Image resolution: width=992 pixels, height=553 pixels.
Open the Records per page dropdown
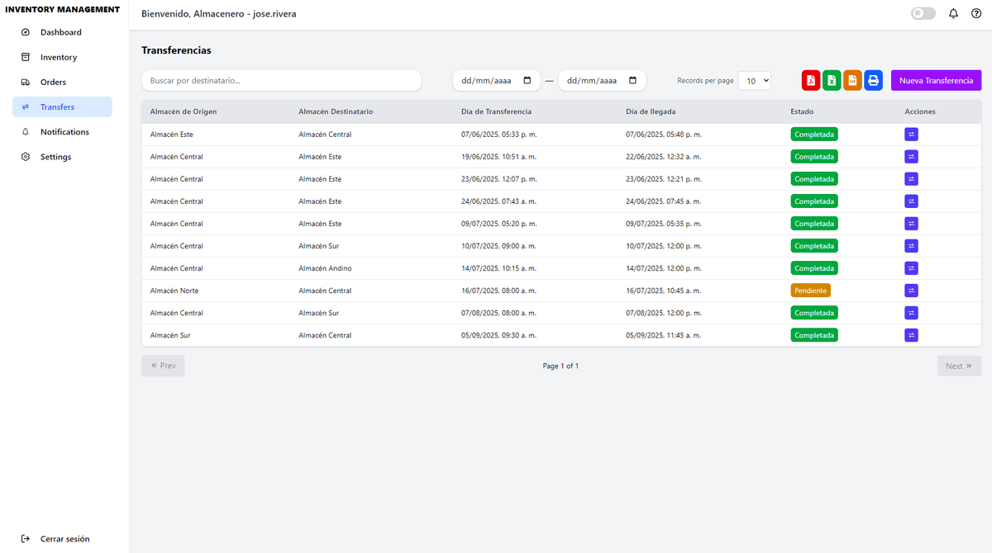pos(755,81)
